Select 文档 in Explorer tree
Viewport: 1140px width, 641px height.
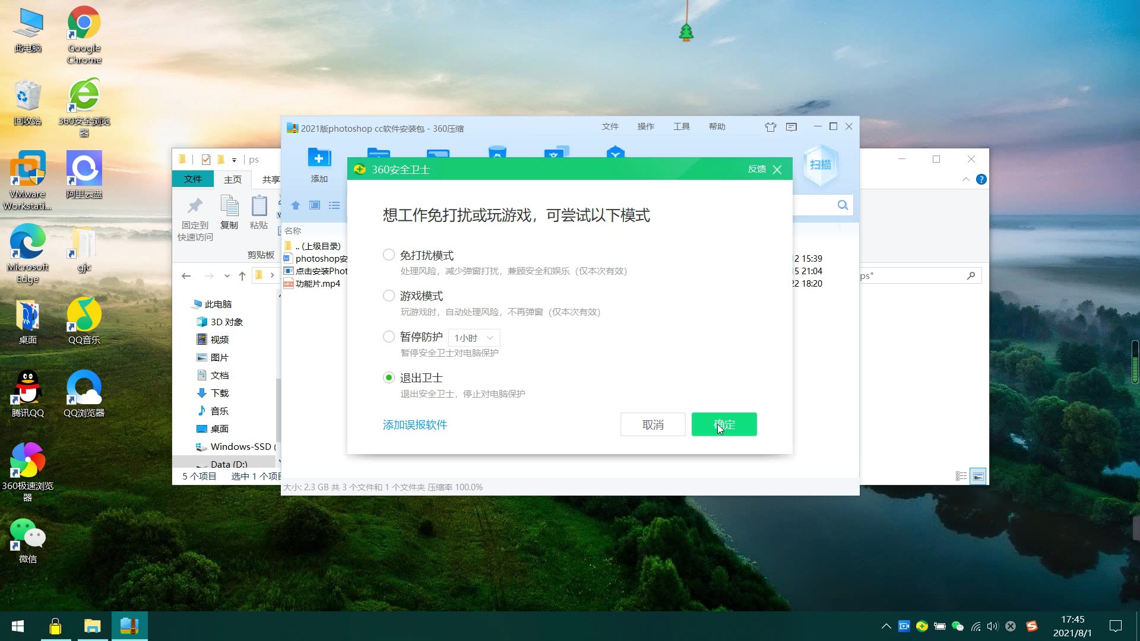[x=213, y=375]
